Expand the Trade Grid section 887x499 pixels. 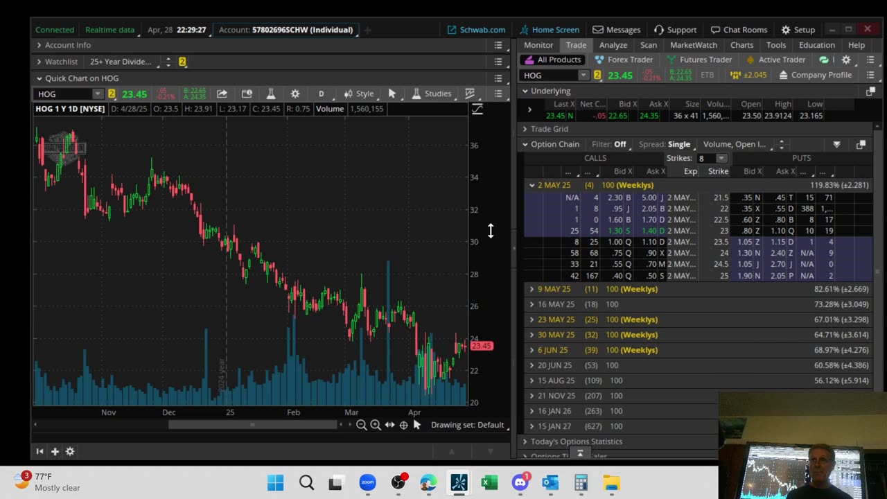(525, 129)
